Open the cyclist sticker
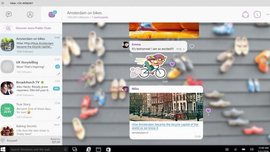The width and height of the screenshot is (270, 152). pyautogui.click(x=148, y=66)
